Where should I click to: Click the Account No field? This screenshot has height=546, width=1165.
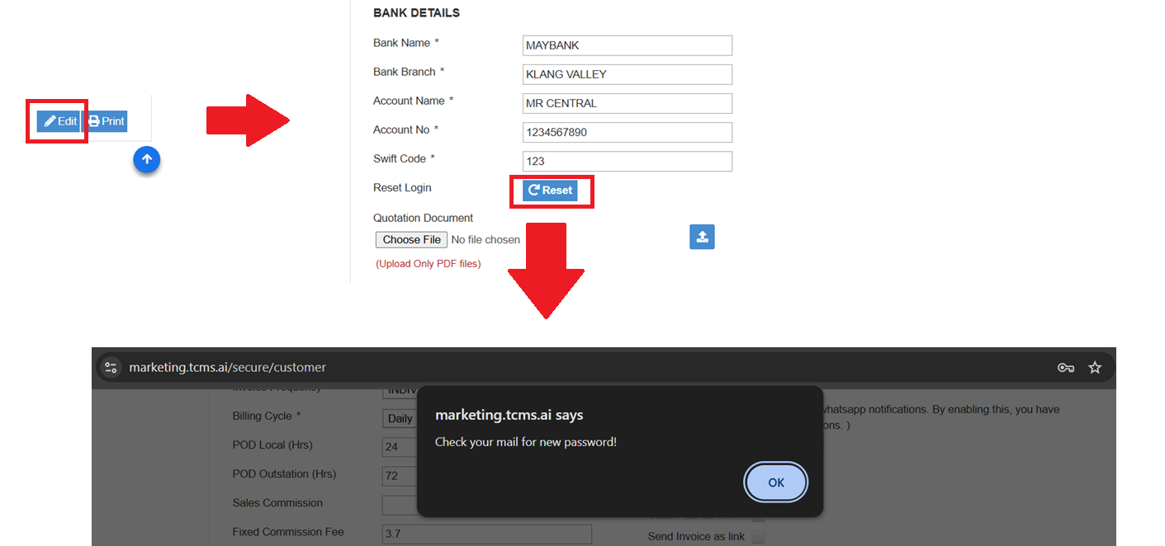point(627,132)
